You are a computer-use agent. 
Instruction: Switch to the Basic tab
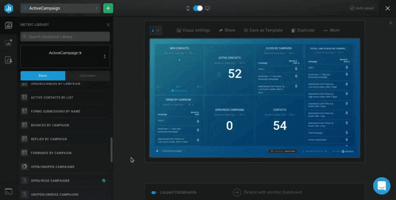point(42,76)
